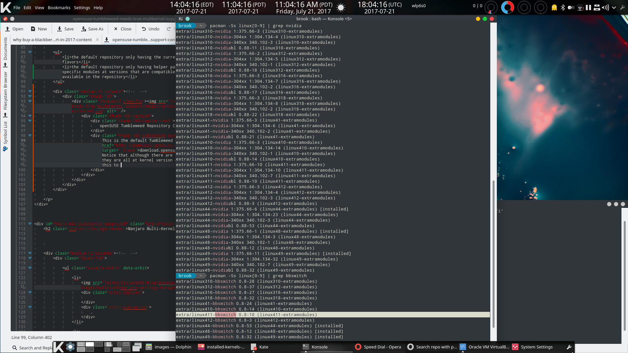Screen dimensions: 628x353
Task: Switch to Konsole taskbar entry
Action: click(326, 347)
